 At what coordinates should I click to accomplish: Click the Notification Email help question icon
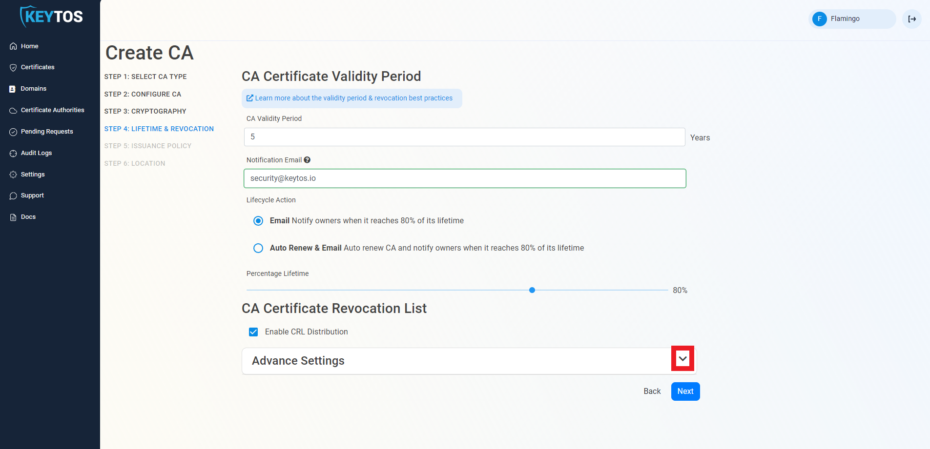click(307, 160)
